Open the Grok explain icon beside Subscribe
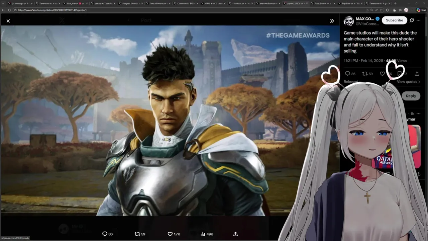The height and width of the screenshot is (241, 428). tap(412, 20)
